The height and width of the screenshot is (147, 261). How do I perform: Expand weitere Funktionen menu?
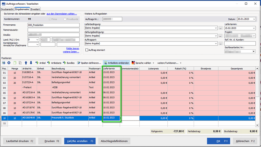(x=169, y=63)
